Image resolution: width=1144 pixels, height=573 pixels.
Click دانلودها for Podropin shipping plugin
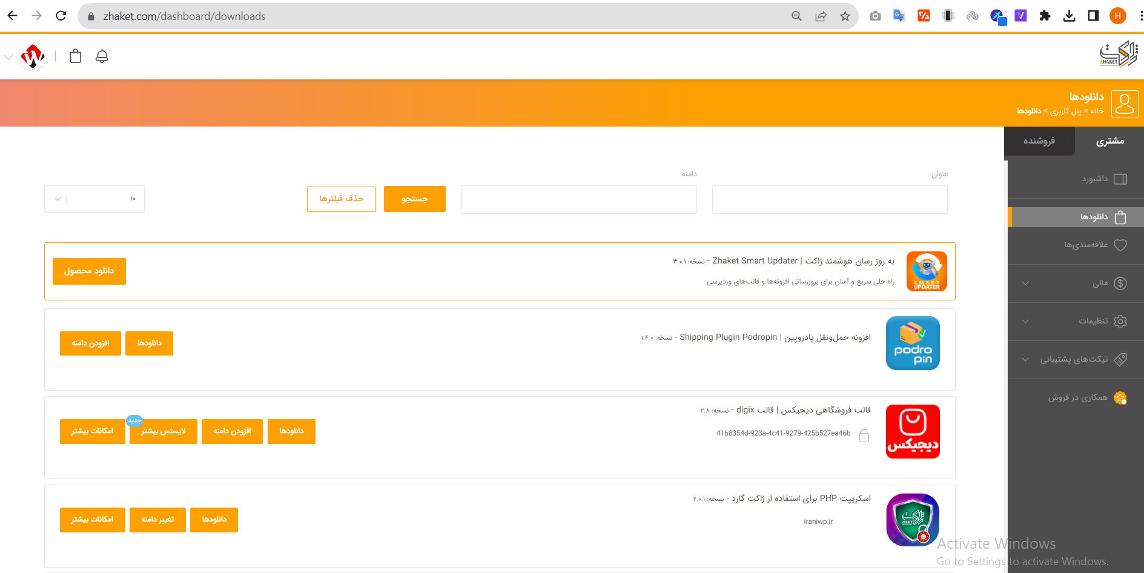[149, 343]
